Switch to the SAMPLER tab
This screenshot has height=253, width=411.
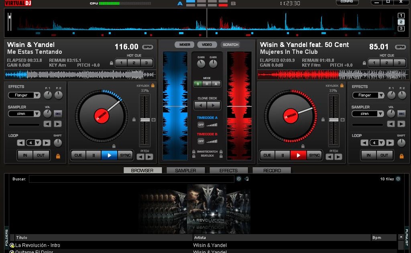coord(185,170)
